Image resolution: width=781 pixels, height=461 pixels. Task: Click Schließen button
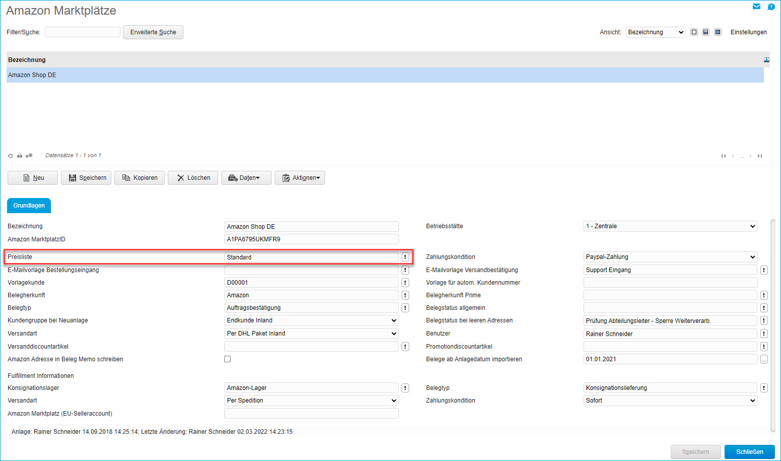pos(749,452)
